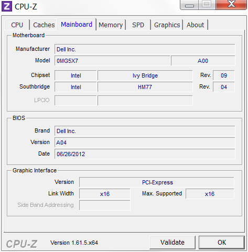Click the empty LPCIO model field
Viewport: 248px width, 252px height.
(x=145, y=101)
